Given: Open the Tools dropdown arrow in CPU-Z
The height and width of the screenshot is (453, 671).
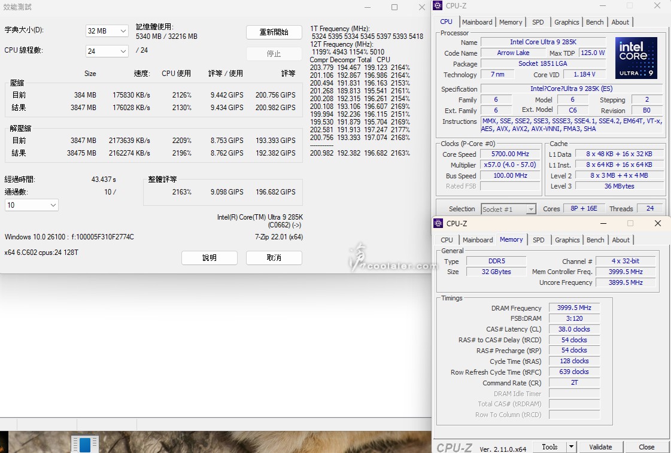Looking at the screenshot, I should pyautogui.click(x=571, y=447).
